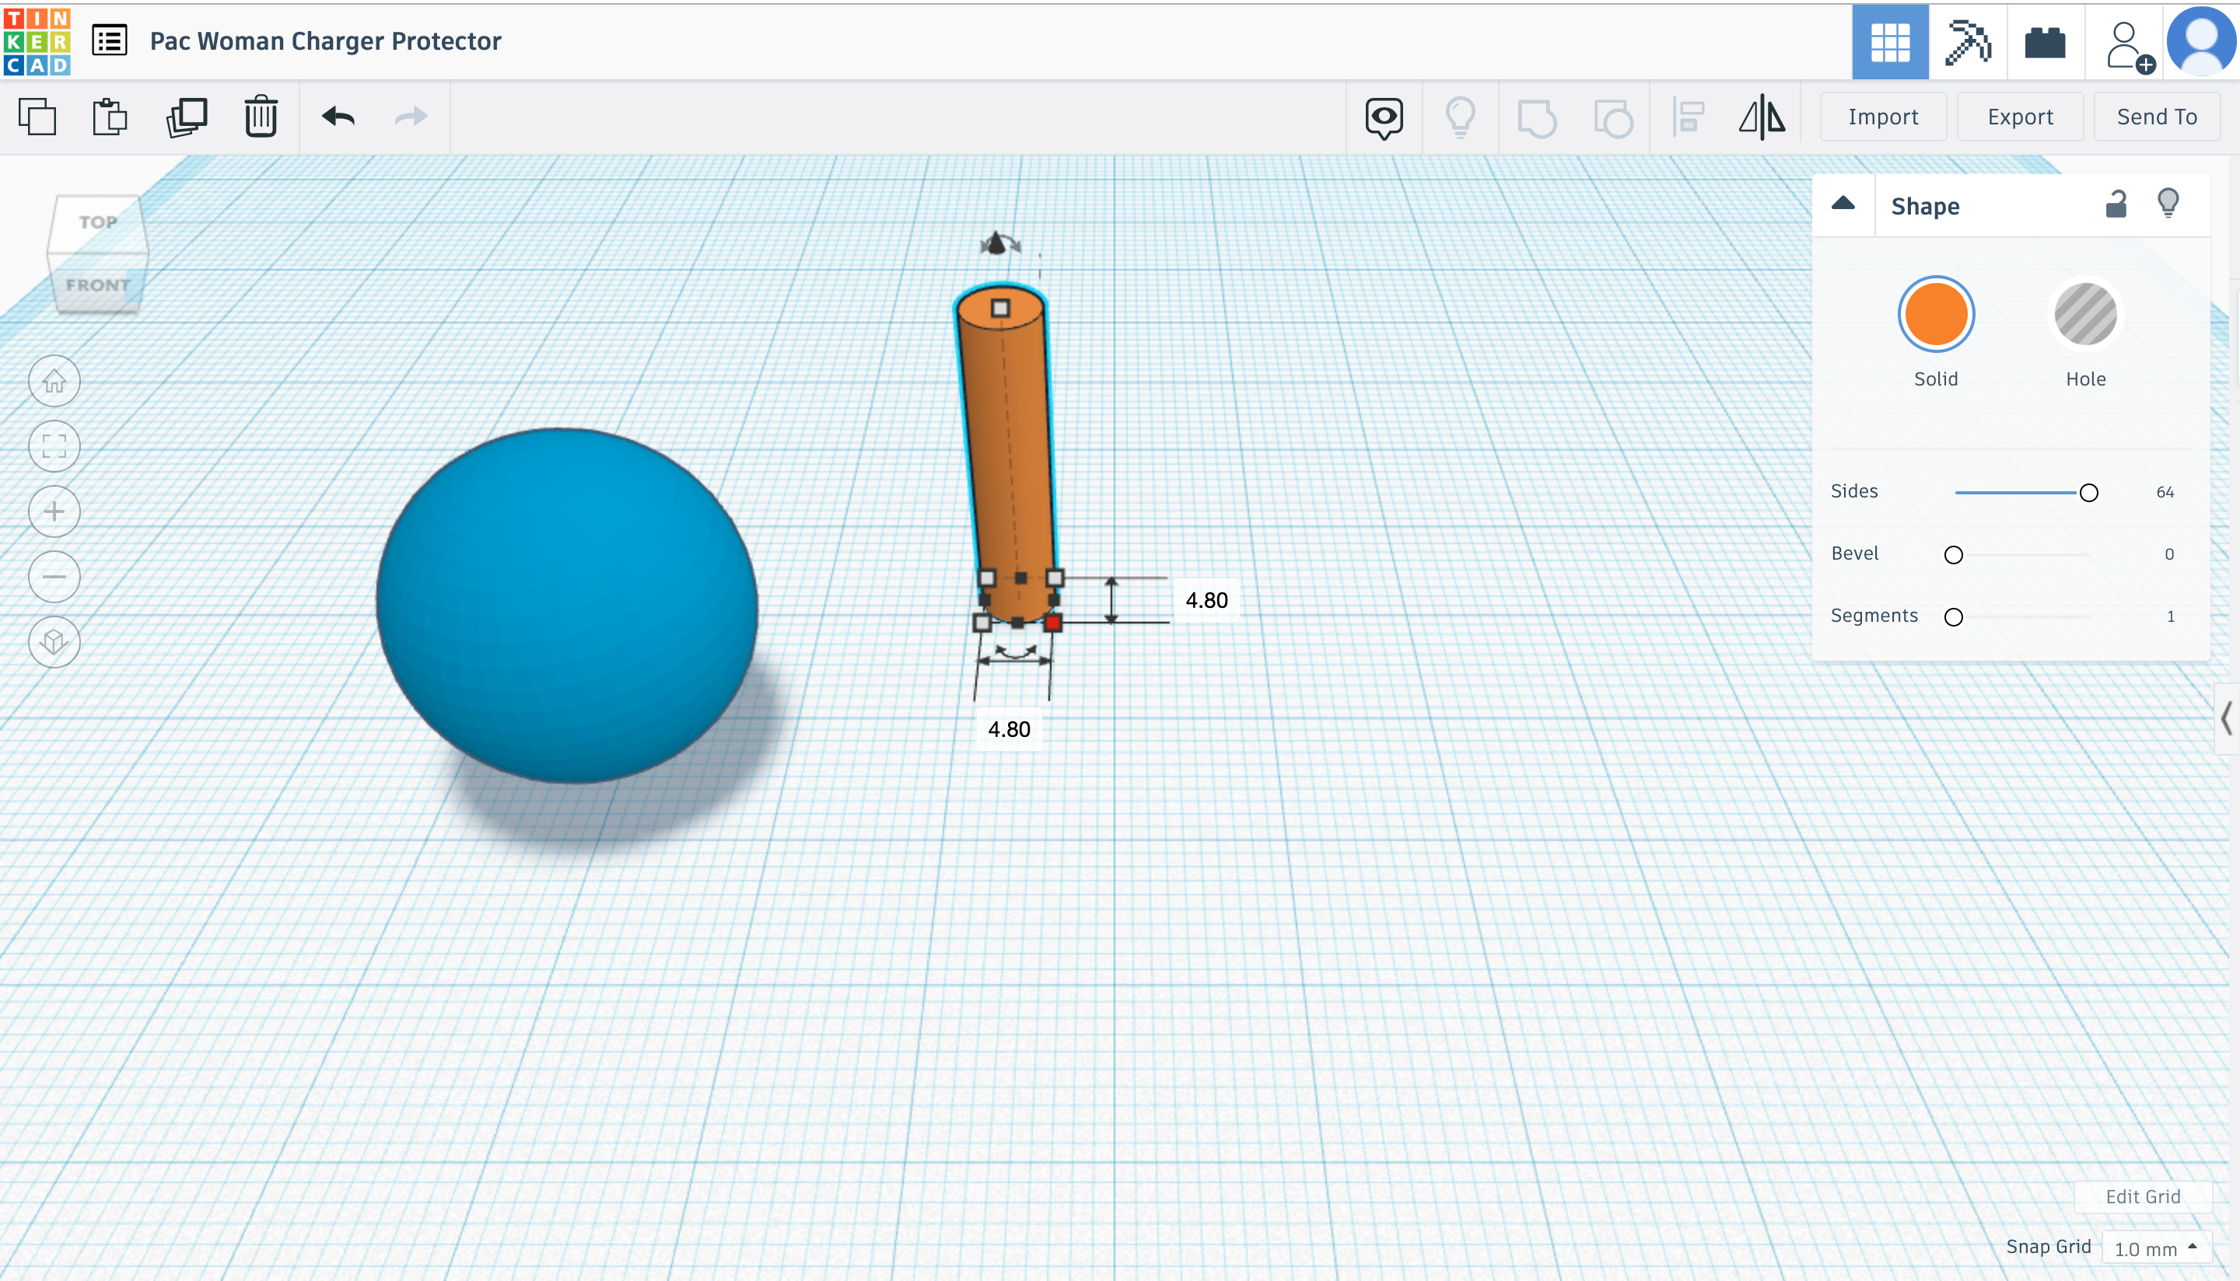Switch to Blocks view with brick icon
This screenshot has width=2240, height=1281.
(x=2046, y=41)
